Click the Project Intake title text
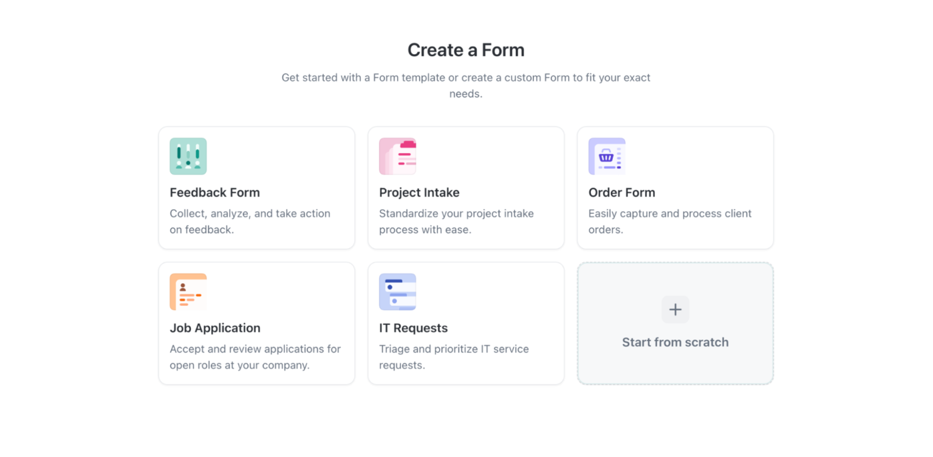 (419, 192)
